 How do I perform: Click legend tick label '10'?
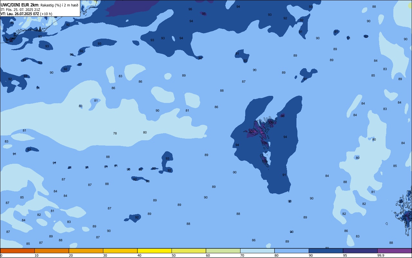point(36,255)
